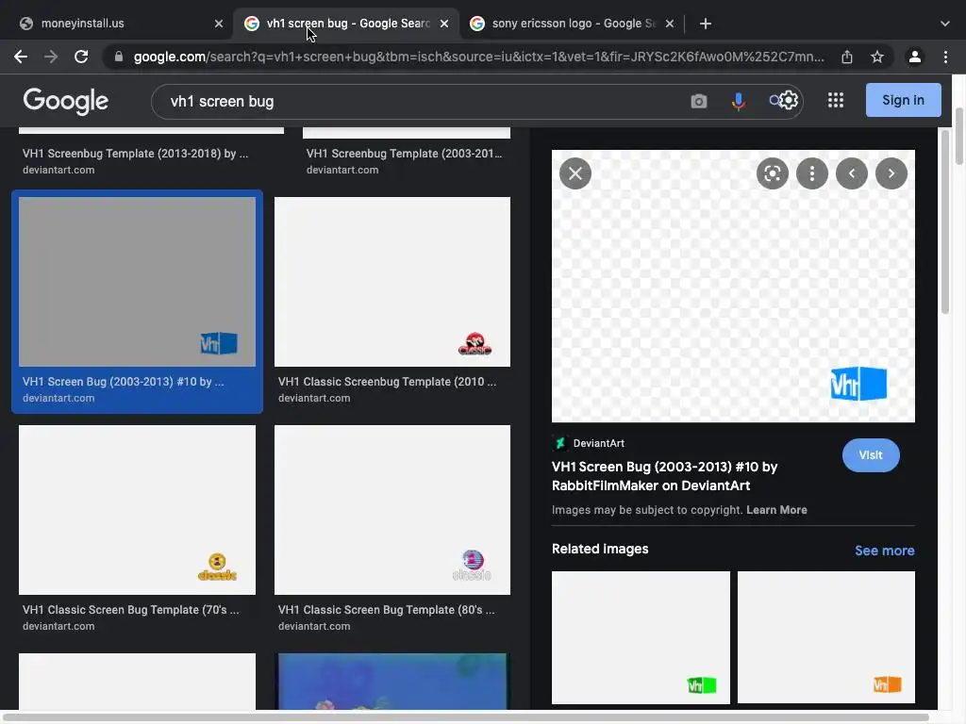Click the horizontal scrollbar at bottom
This screenshot has width=966, height=724.
[x=465, y=717]
